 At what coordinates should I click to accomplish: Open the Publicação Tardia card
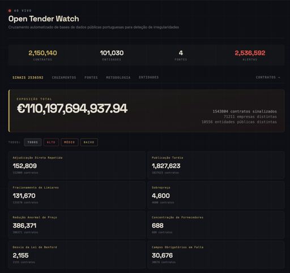click(x=216, y=165)
